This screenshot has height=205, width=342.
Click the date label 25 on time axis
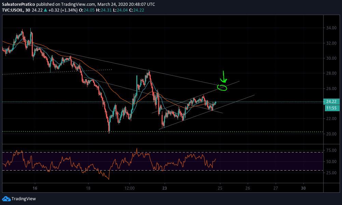(x=220, y=188)
